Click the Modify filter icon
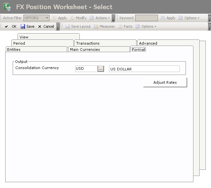This screenshot has height=188, width=211. tap(72, 18)
